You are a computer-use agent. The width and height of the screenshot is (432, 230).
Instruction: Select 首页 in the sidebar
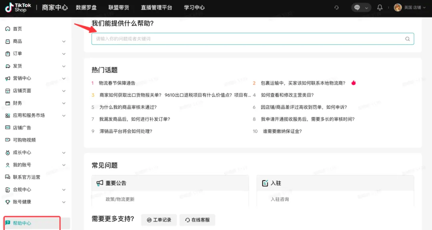[17, 29]
